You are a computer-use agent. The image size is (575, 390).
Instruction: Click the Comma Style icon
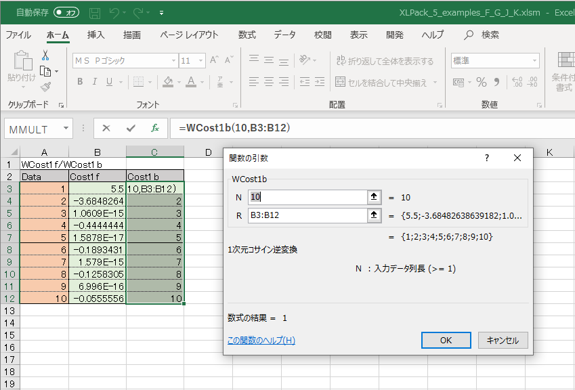497,82
